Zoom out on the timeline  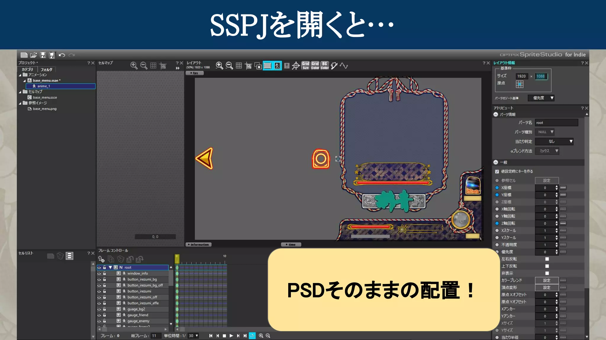[x=268, y=336]
